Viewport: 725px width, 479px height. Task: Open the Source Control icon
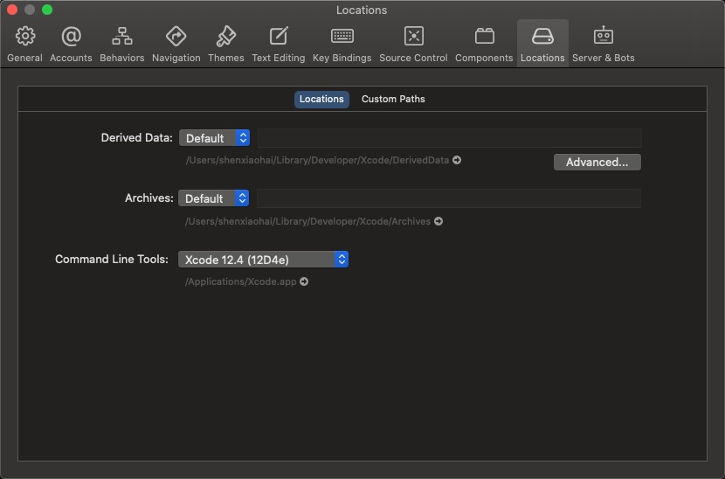[414, 36]
